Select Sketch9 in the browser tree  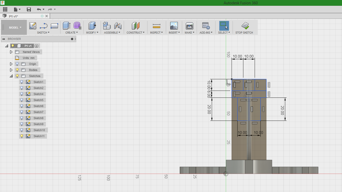click(38, 124)
